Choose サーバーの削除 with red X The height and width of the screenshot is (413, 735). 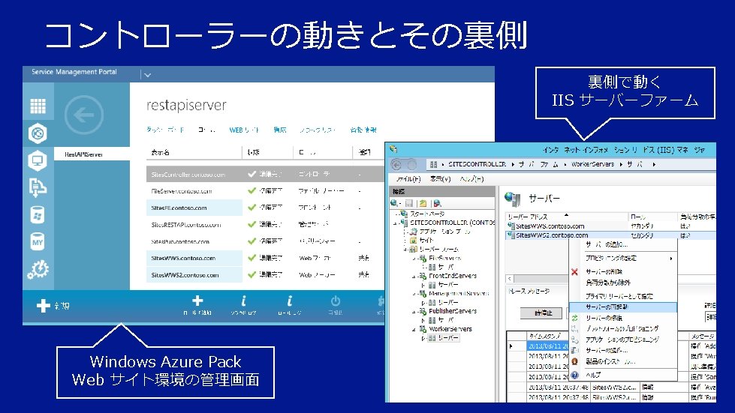[x=623, y=272]
